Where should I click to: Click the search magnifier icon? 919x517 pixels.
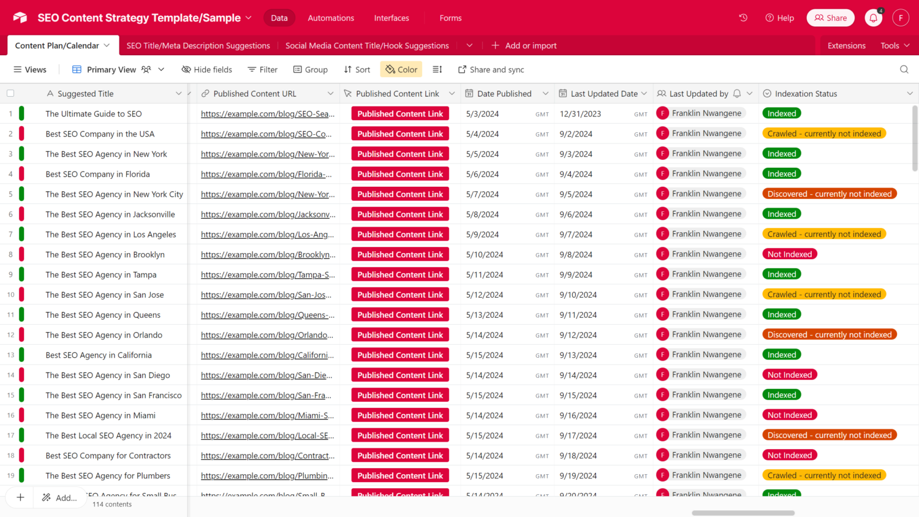(x=904, y=70)
